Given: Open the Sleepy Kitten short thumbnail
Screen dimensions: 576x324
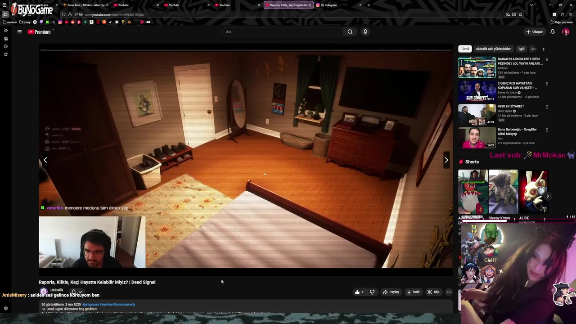Looking at the screenshot, I should (503, 192).
